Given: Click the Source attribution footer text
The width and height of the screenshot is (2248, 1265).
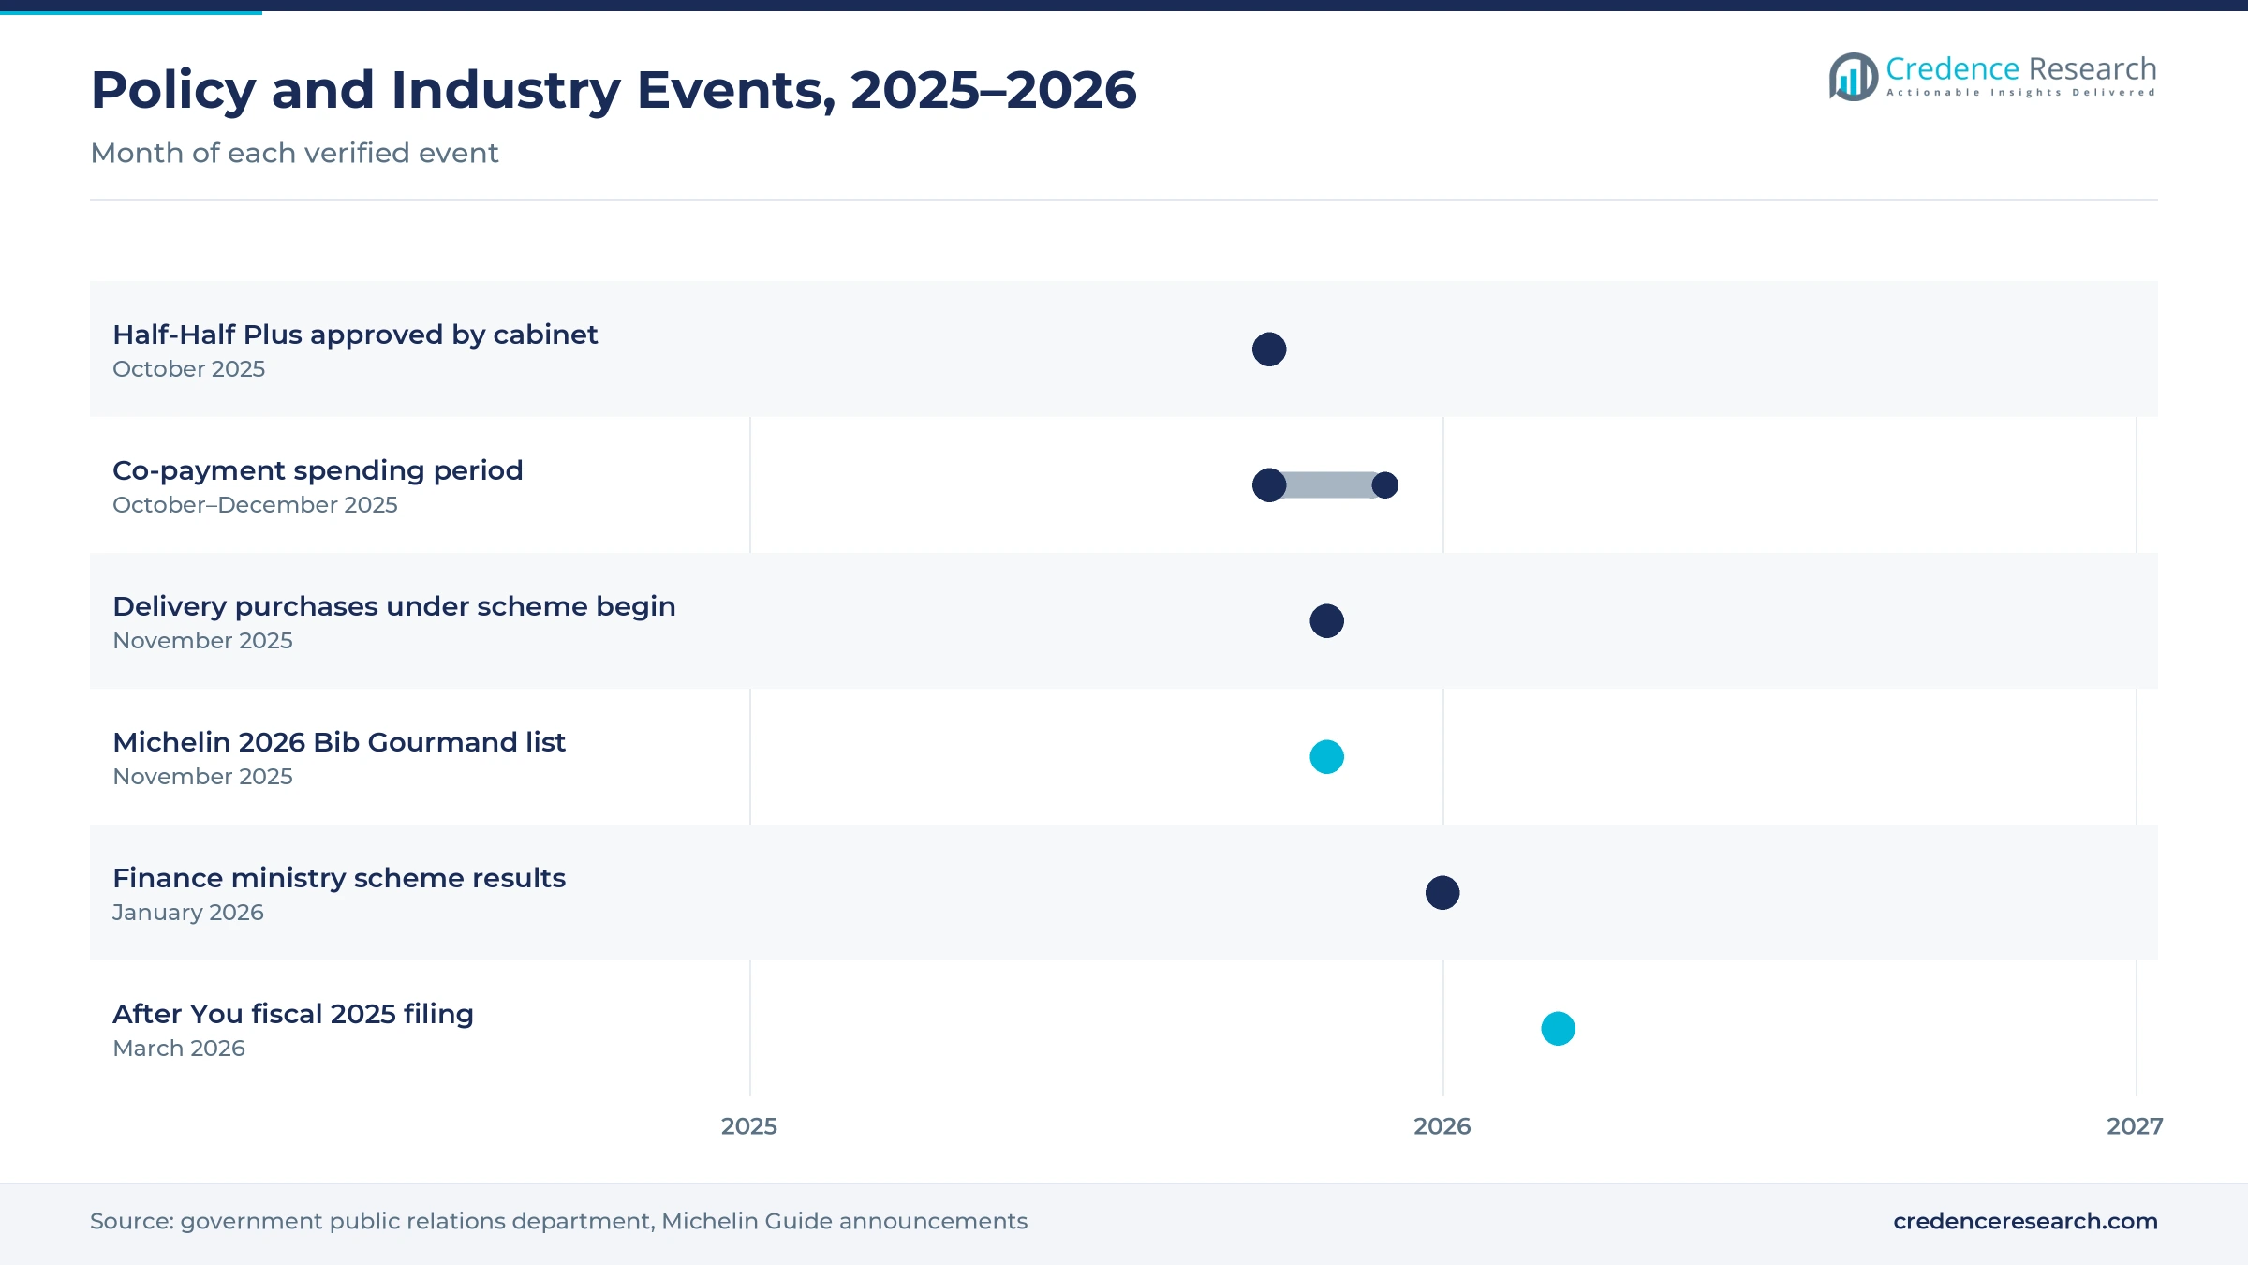Looking at the screenshot, I should 558,1221.
